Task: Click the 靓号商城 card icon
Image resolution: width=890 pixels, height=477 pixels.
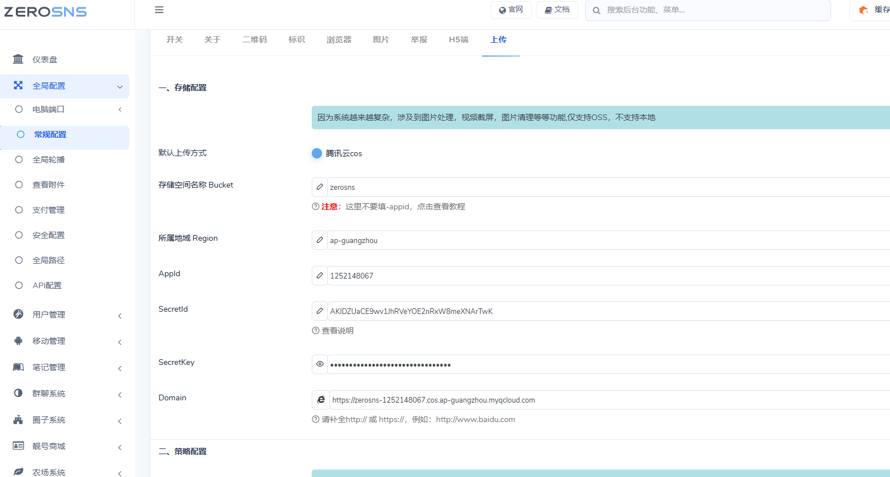Action: (18, 446)
